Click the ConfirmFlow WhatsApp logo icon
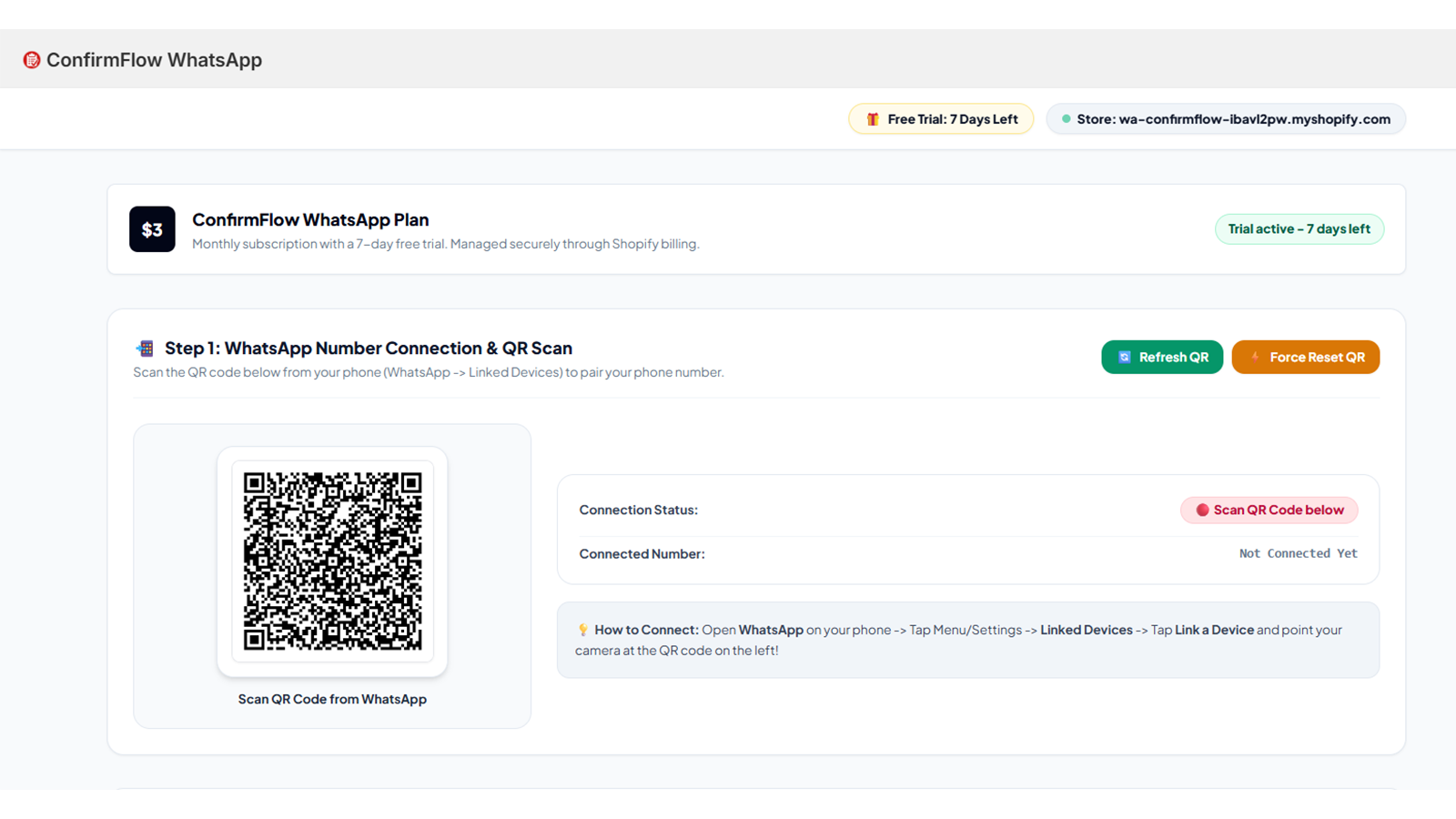The height and width of the screenshot is (819, 1456). [x=32, y=60]
